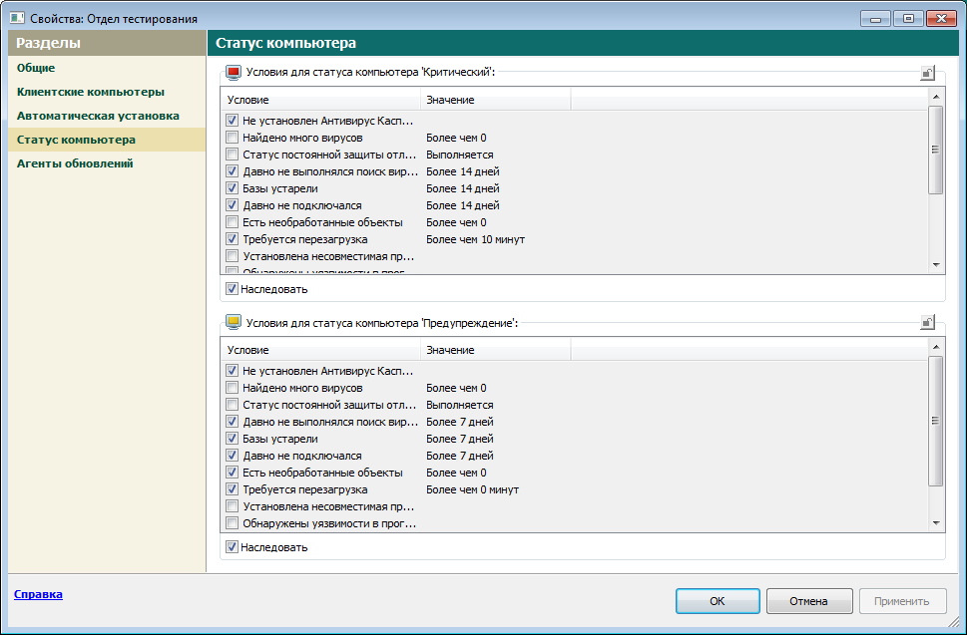Select 'Более 7 дней' value for Давно не подключался
The height and width of the screenshot is (635, 967).
(x=459, y=456)
